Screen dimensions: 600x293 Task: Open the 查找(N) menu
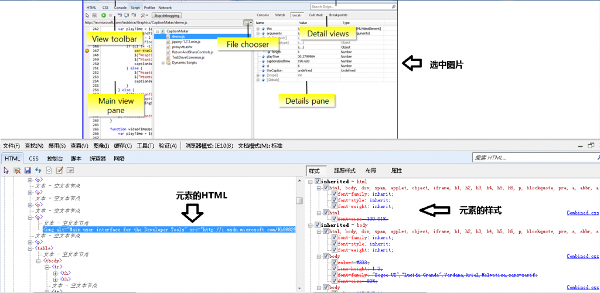coord(34,146)
